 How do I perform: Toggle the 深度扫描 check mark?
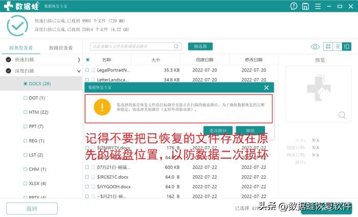coord(9,71)
